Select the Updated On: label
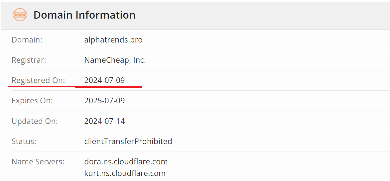This screenshot has height=181, width=390. tap(35, 121)
